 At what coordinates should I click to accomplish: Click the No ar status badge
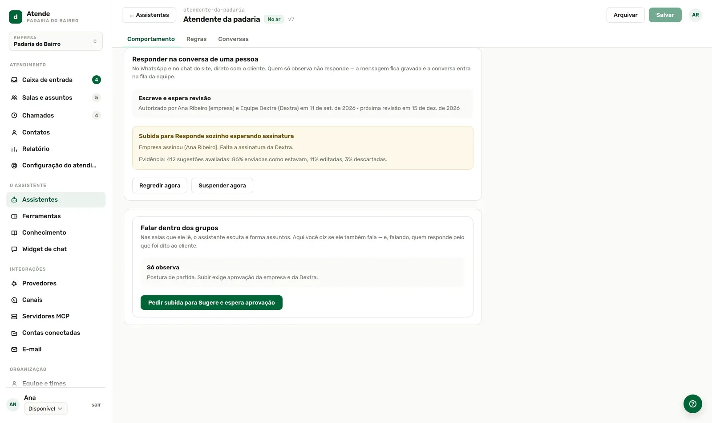(x=274, y=19)
